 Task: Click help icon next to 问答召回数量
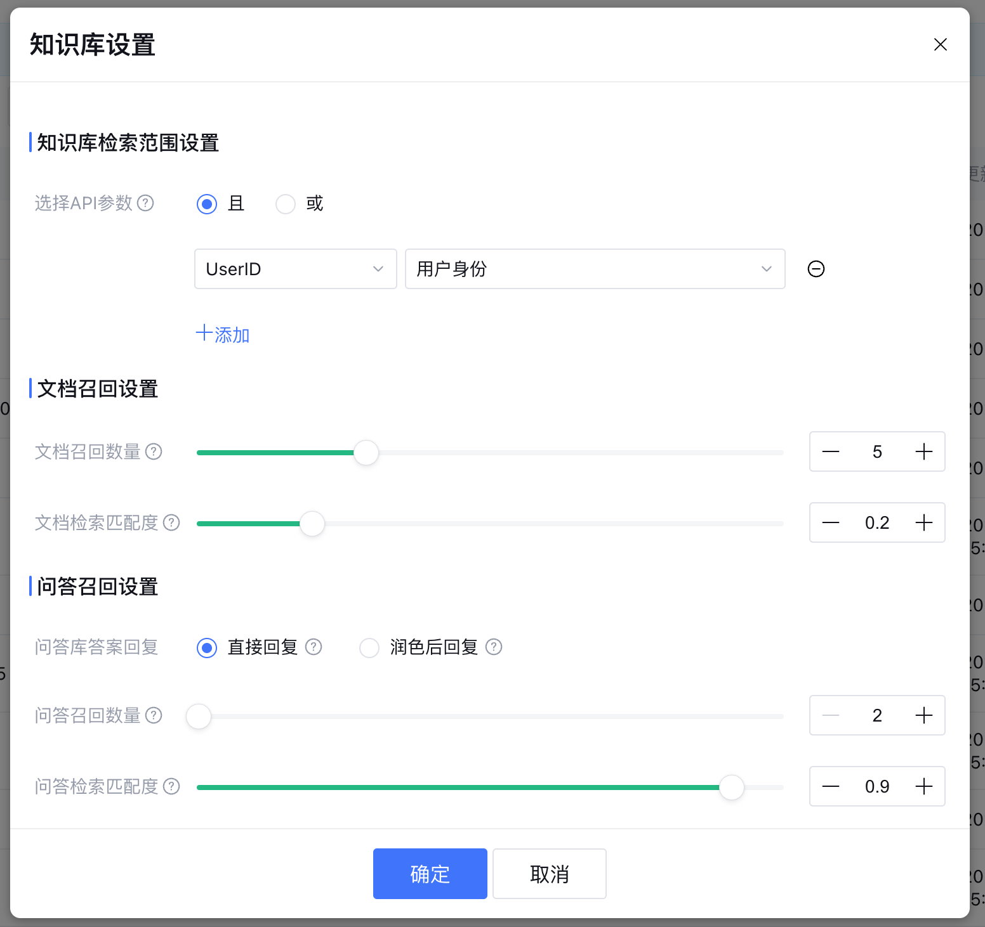pos(154,715)
